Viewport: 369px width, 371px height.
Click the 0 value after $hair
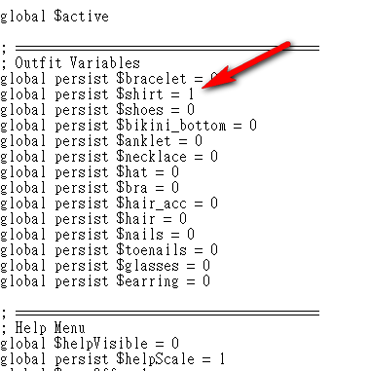[x=183, y=219]
